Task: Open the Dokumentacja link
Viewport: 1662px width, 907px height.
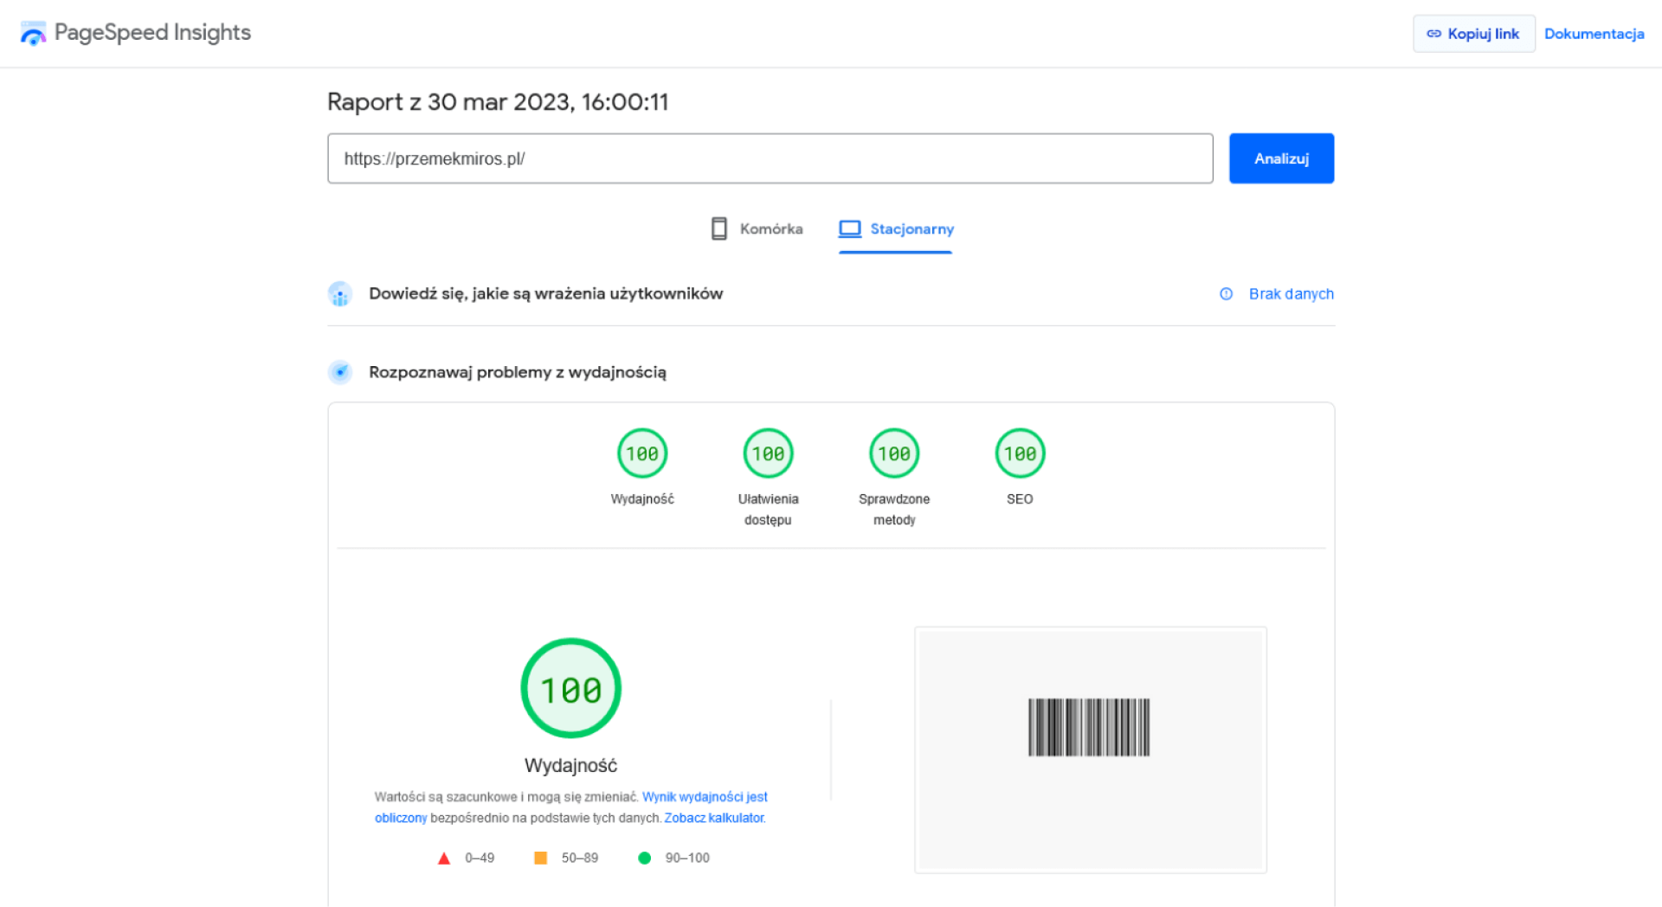Action: point(1594,33)
